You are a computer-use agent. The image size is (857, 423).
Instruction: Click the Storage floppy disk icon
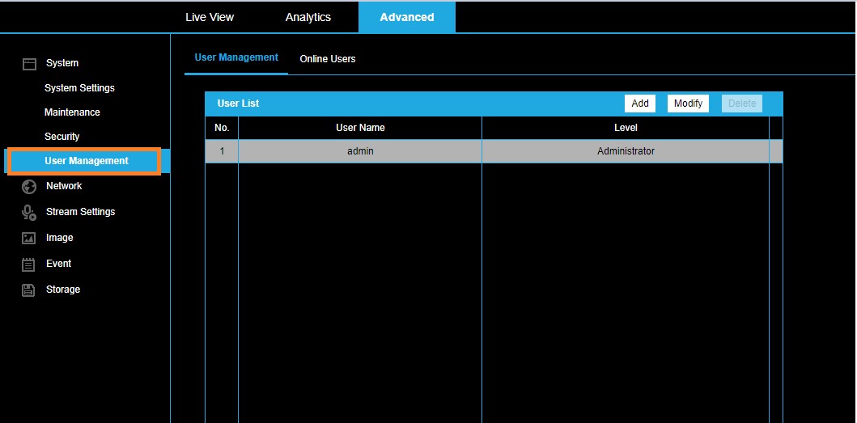click(x=29, y=290)
